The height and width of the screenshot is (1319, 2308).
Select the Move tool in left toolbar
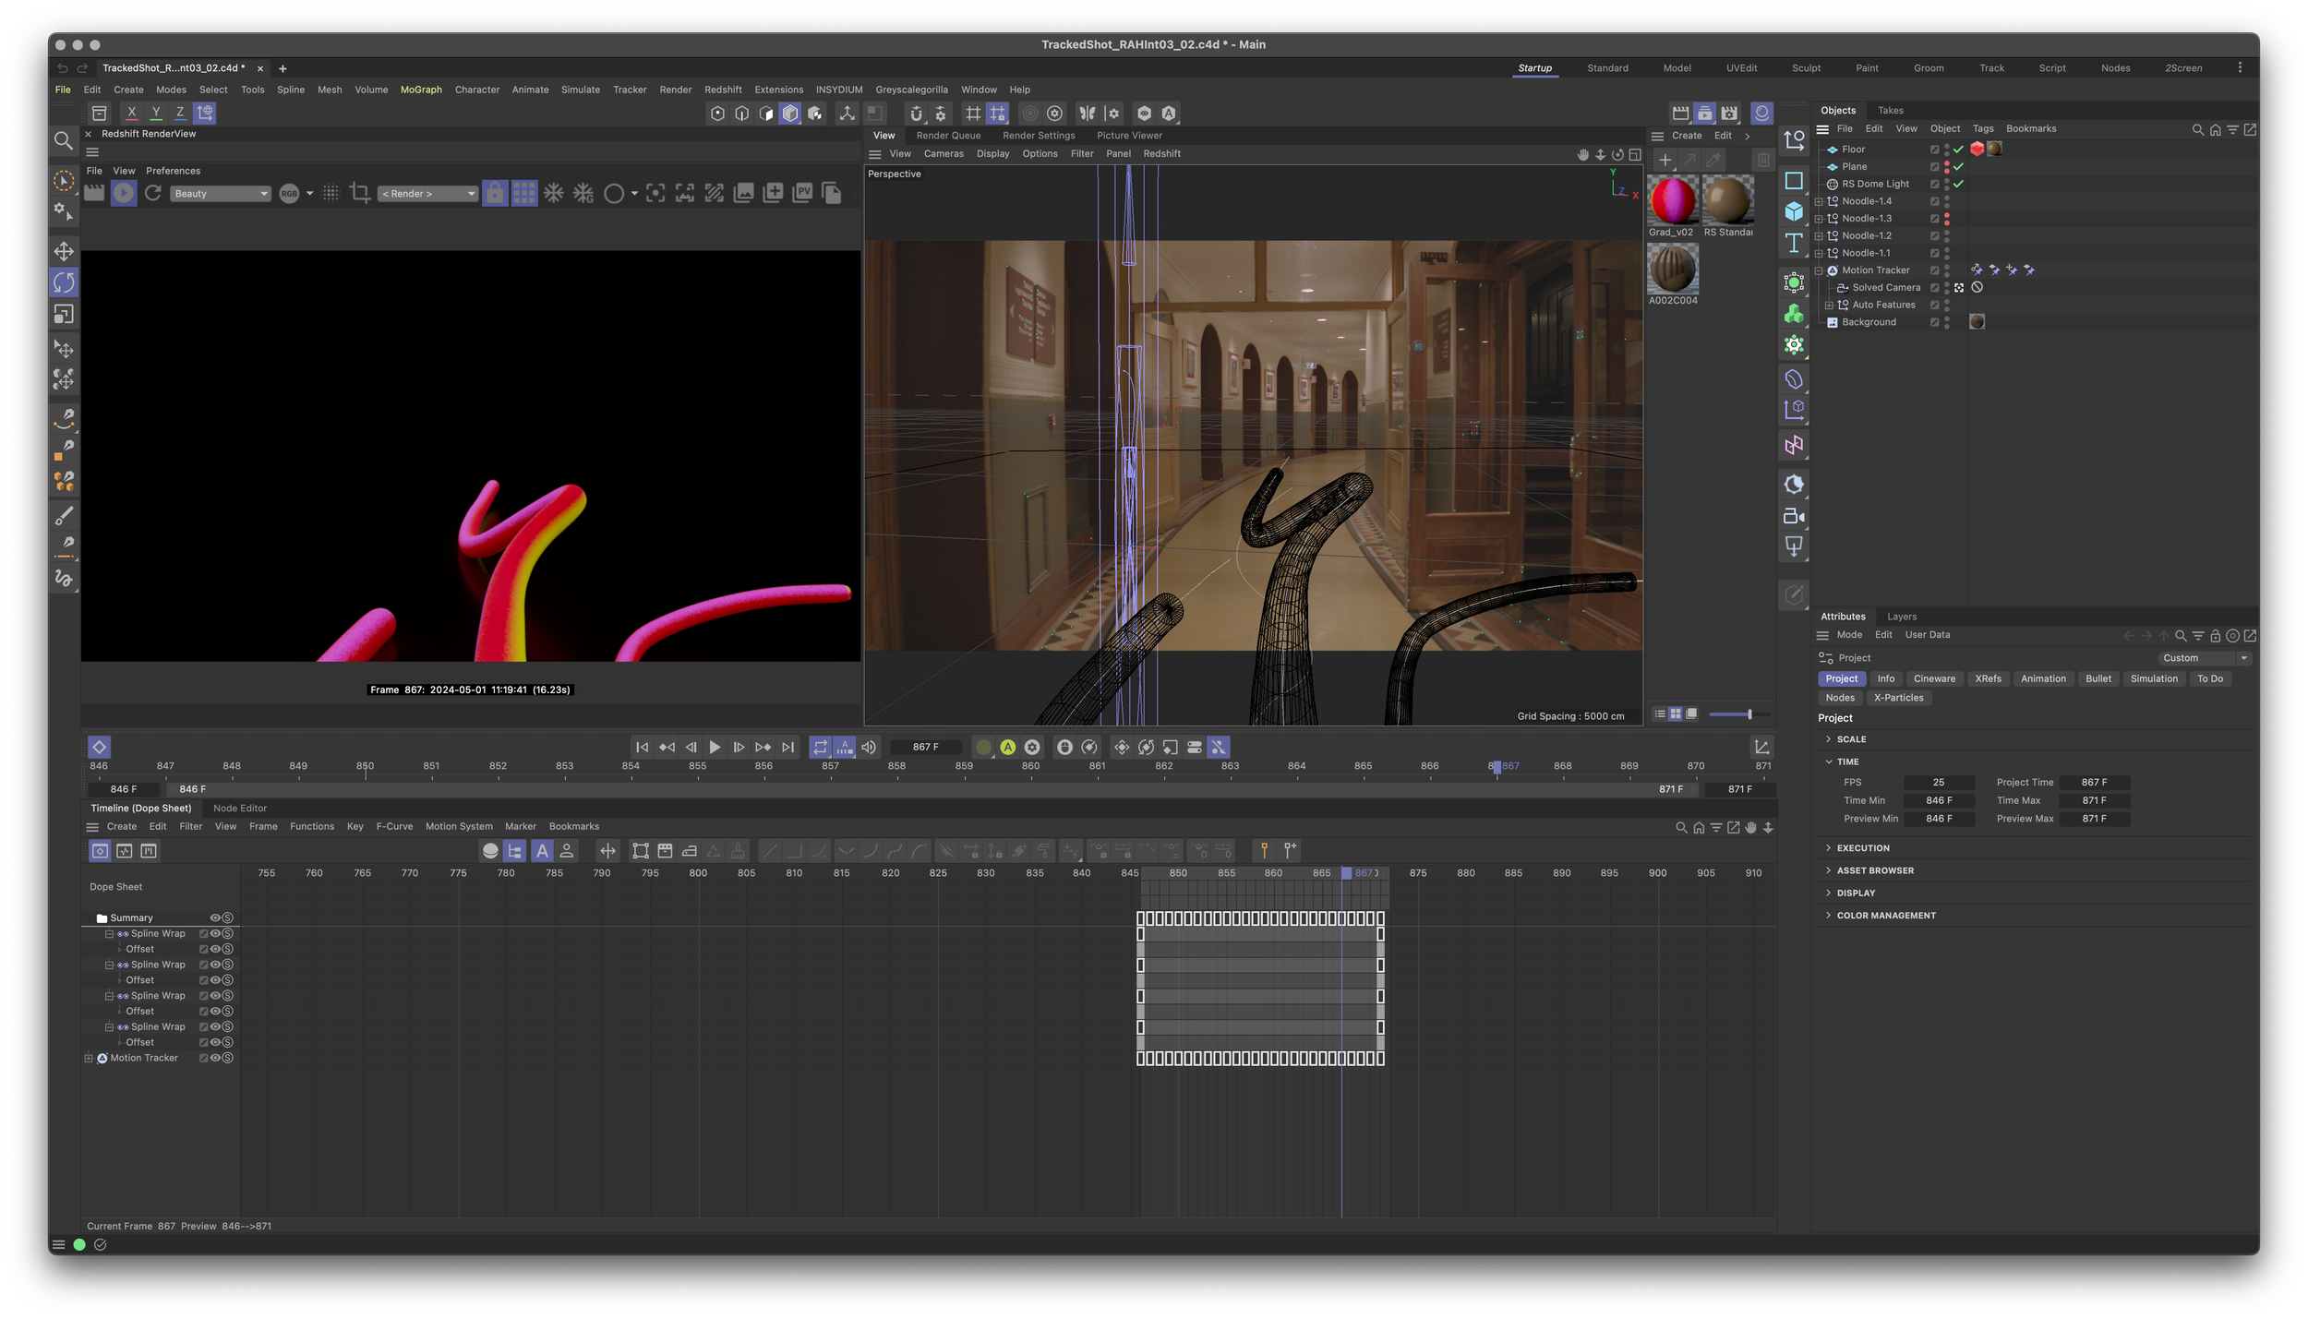(64, 251)
